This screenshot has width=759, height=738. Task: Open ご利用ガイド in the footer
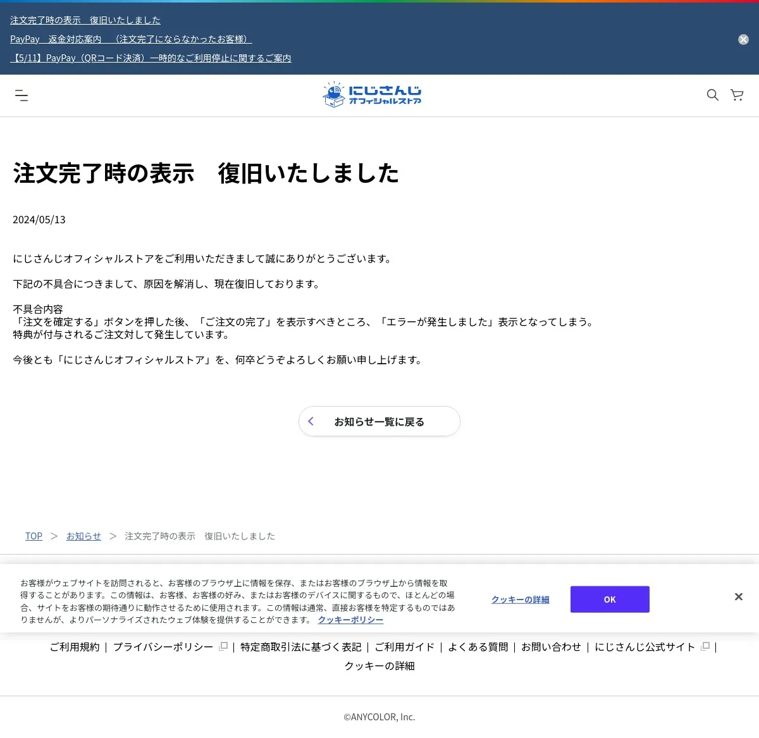(405, 647)
